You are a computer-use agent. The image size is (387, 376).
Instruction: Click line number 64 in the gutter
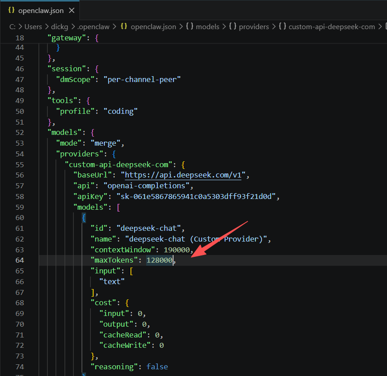19,260
